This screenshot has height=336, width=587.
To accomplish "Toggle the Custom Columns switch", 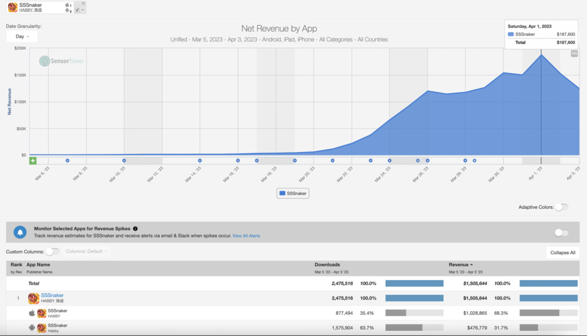I will pos(52,251).
